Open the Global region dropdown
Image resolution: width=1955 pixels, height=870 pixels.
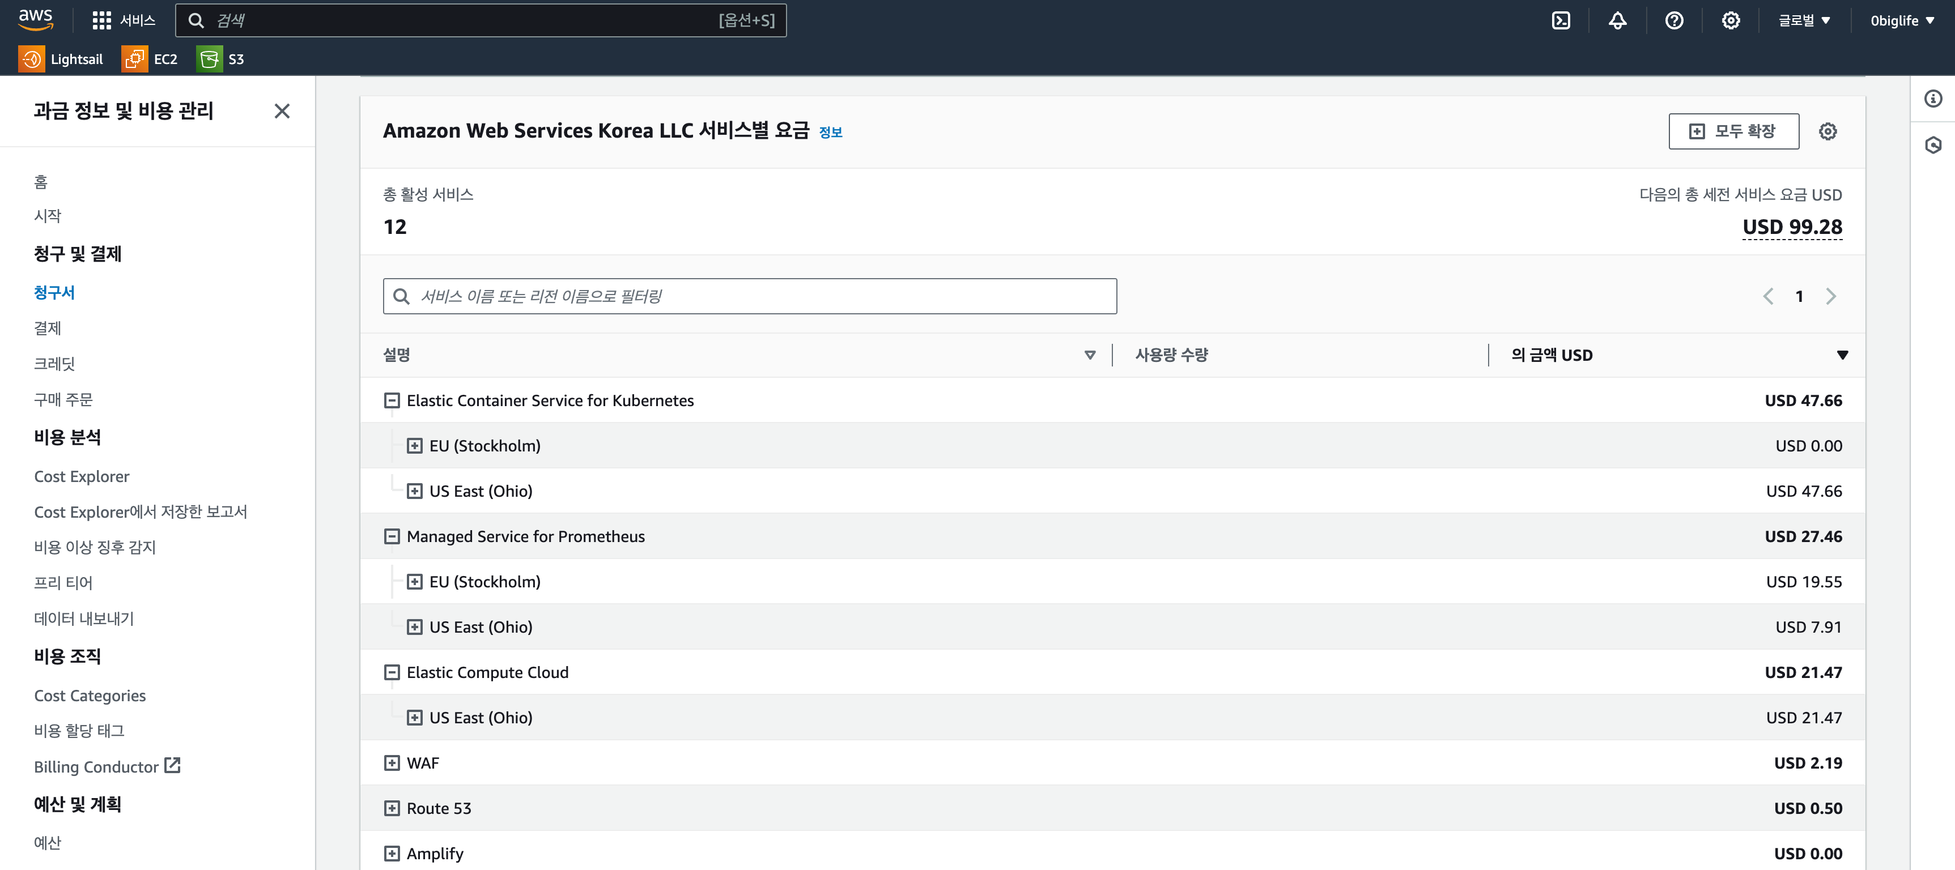pos(1805,20)
